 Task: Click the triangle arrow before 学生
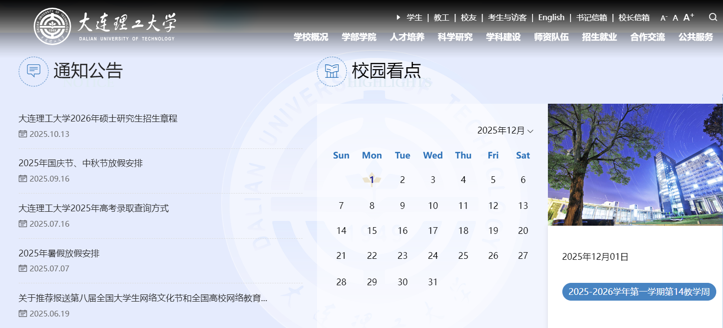click(398, 17)
